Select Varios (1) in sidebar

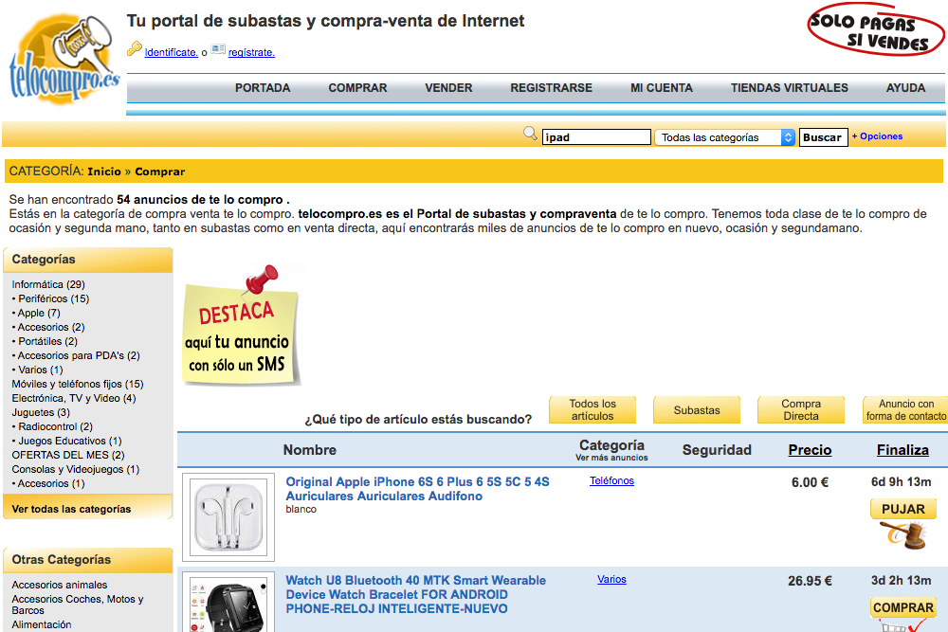click(x=40, y=370)
